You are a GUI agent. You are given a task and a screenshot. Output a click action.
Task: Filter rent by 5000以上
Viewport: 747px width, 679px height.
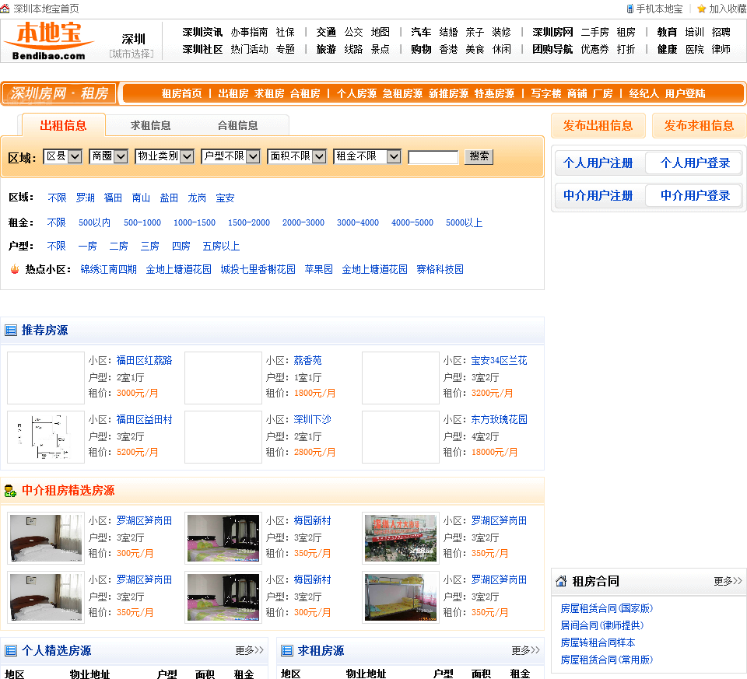(x=464, y=223)
